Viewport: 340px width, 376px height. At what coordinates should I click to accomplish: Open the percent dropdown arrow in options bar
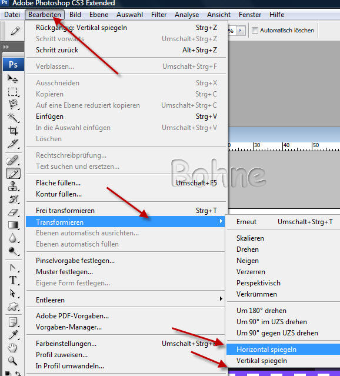(241, 31)
